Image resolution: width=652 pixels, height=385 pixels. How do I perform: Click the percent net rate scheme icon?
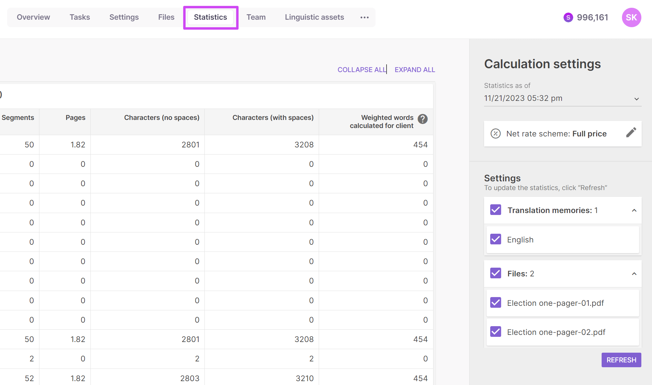(495, 134)
